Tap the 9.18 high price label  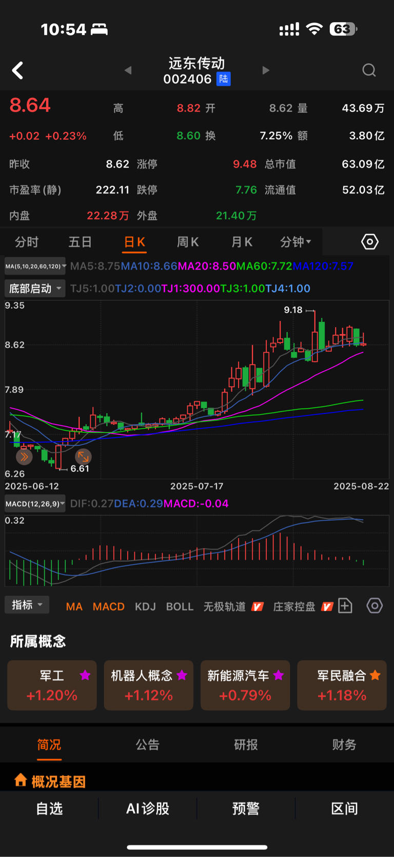click(293, 310)
